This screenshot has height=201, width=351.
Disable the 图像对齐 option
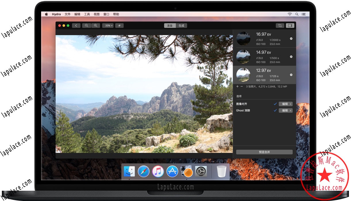click(275, 104)
